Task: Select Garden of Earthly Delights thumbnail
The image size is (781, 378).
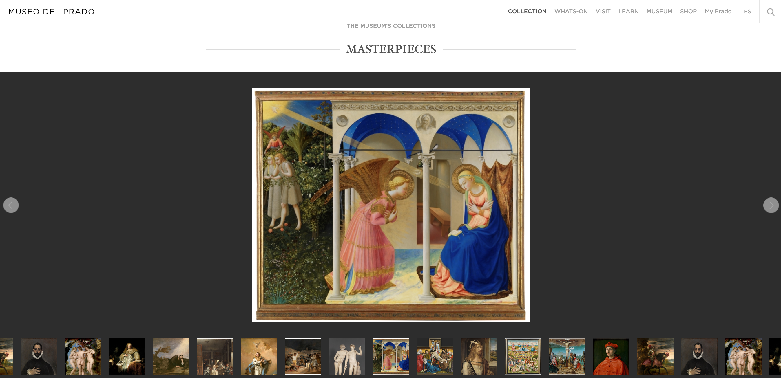Action: click(x=523, y=356)
